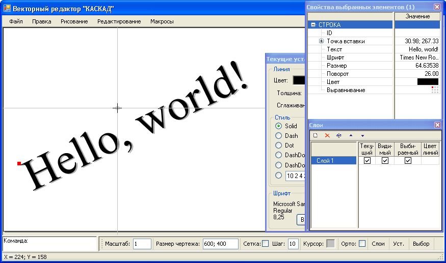Click the app icon in the title bar
The image size is (446, 263).
click(x=7, y=9)
